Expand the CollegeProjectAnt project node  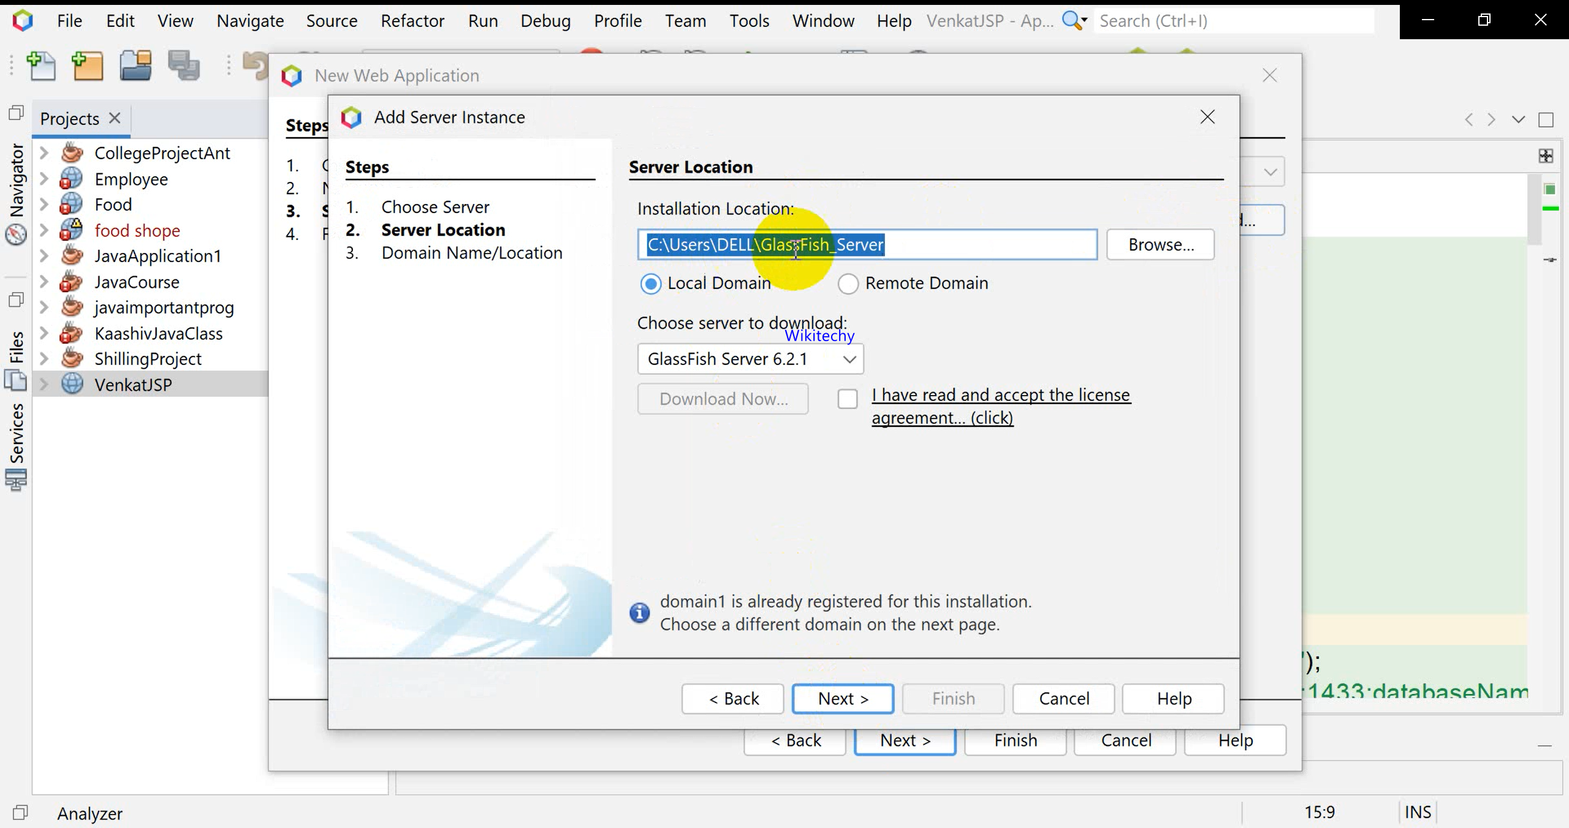pyautogui.click(x=44, y=153)
